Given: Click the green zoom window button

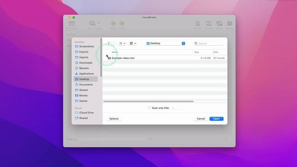Looking at the screenshot, I should (x=74, y=18).
